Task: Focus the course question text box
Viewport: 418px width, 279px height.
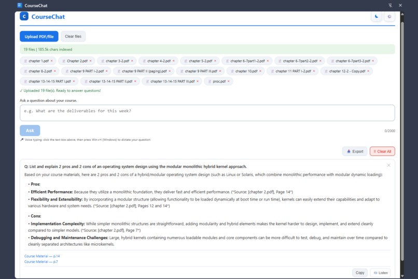Action: pyautogui.click(x=207, y=113)
